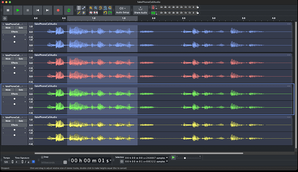The height and width of the screenshot is (172, 298).
Task: Adjust the playback speed slider knob
Action: tap(185, 158)
